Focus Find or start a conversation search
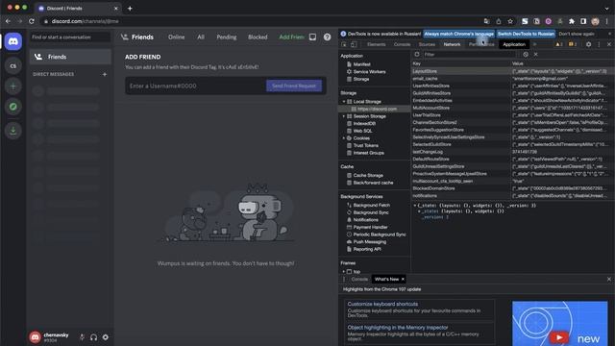Viewport: 615px width, 346px height. tap(70, 37)
